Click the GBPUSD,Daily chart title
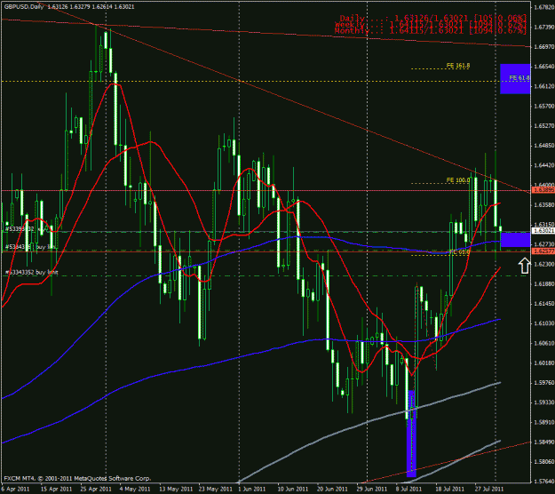The width and height of the screenshot is (555, 494). 24,7
